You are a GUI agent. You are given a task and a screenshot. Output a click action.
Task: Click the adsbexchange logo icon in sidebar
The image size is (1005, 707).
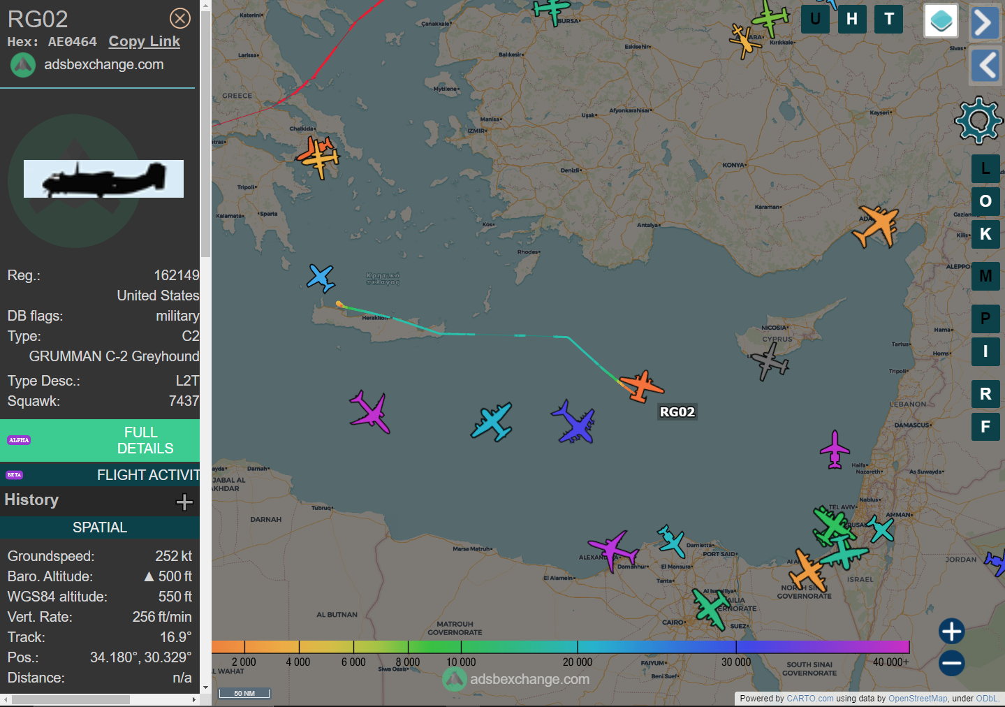click(23, 65)
